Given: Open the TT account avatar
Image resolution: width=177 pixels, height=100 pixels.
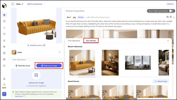Looking at the screenshot, I should coord(4,94).
